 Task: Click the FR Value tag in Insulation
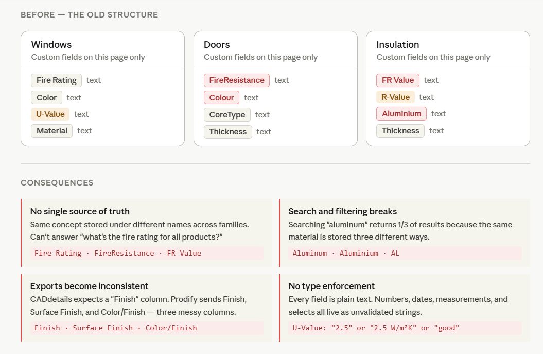[398, 80]
